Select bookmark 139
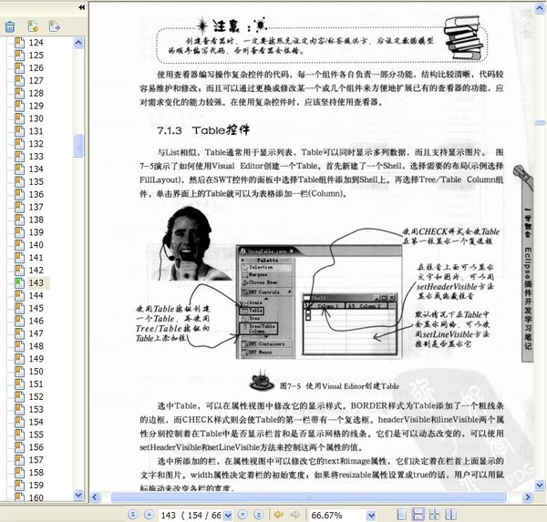This screenshot has height=522, width=547. [36, 232]
